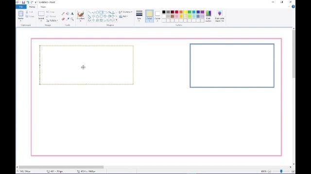Click the zoom out minus button

tap(269, 172)
